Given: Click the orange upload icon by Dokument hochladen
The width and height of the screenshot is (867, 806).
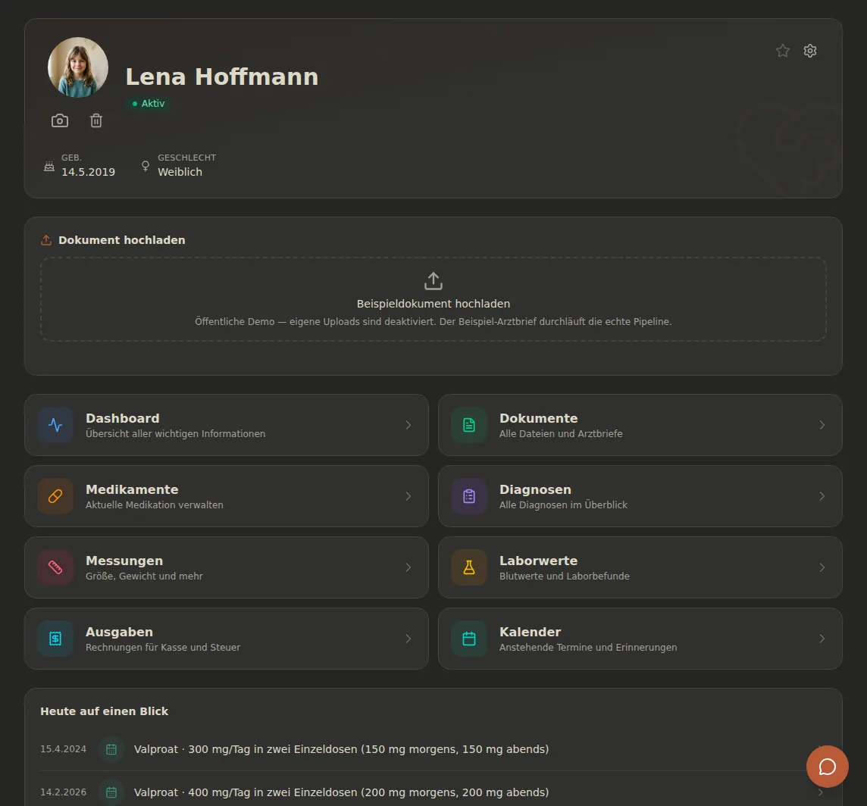Looking at the screenshot, I should point(46,240).
